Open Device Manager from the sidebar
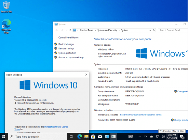The width and height of the screenshot is (188, 140). pyautogui.click(x=66, y=44)
